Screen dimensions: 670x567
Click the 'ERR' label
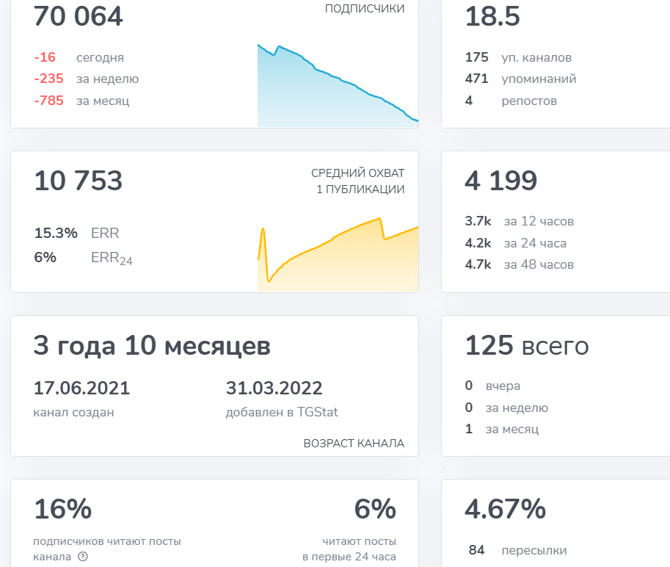pyautogui.click(x=105, y=233)
